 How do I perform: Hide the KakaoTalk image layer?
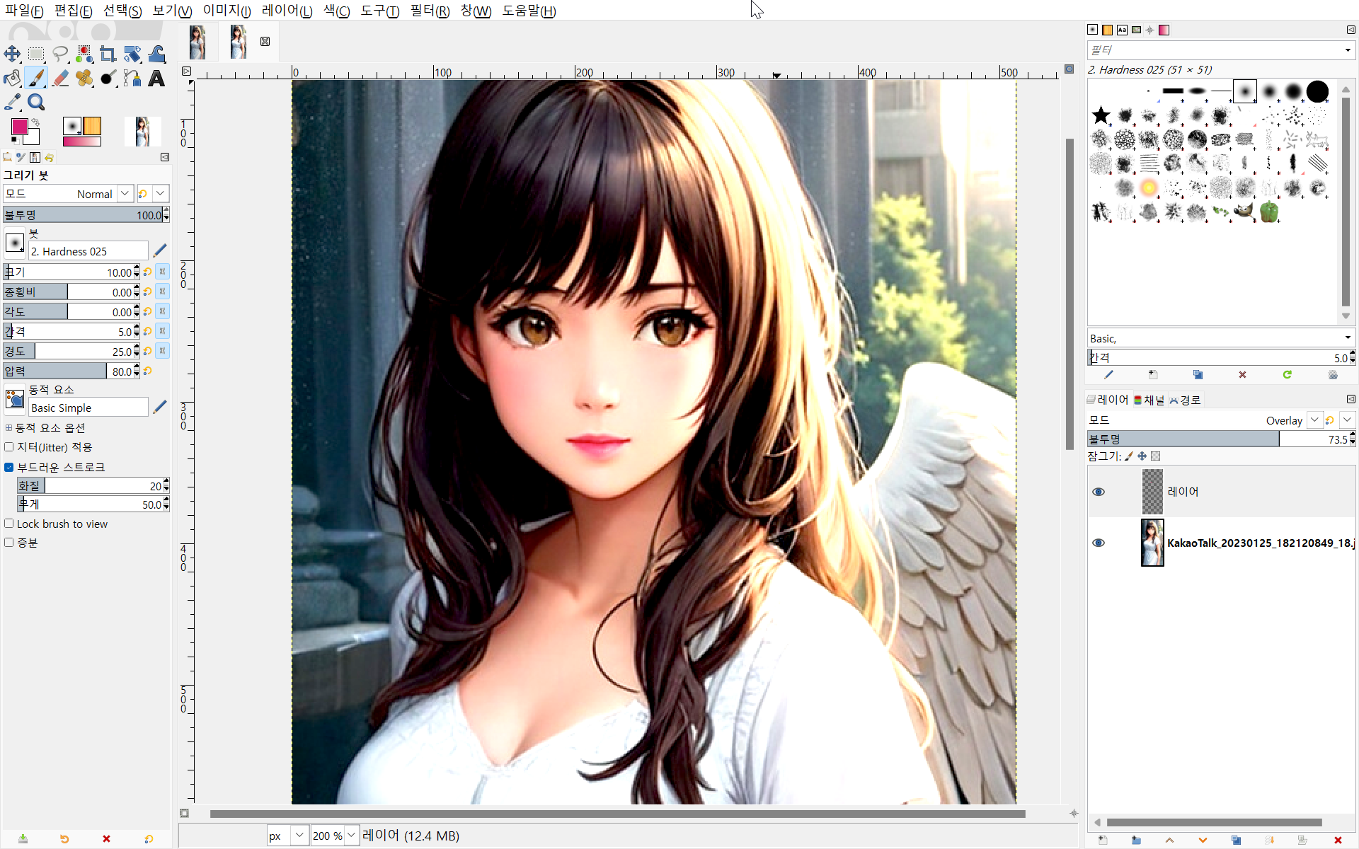[1099, 543]
